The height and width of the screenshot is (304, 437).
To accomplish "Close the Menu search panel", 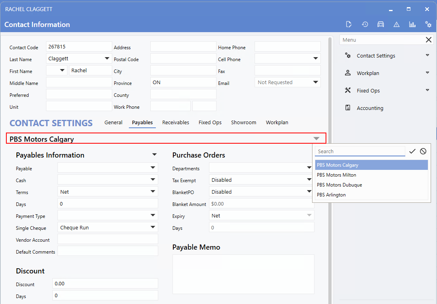I will point(429,40).
